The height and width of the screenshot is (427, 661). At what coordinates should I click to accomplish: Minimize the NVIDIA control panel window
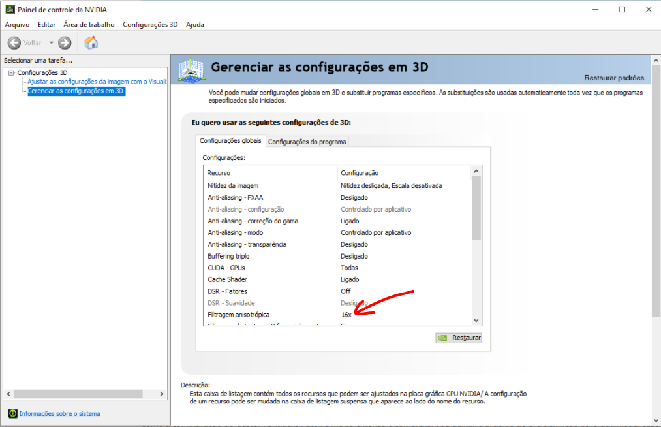[595, 9]
